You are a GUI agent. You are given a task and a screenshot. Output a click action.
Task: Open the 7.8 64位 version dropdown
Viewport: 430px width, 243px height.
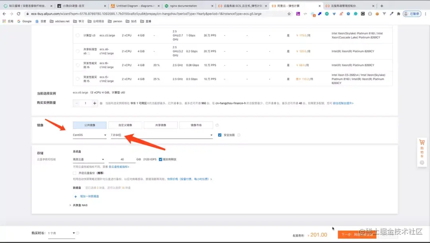tap(162, 135)
